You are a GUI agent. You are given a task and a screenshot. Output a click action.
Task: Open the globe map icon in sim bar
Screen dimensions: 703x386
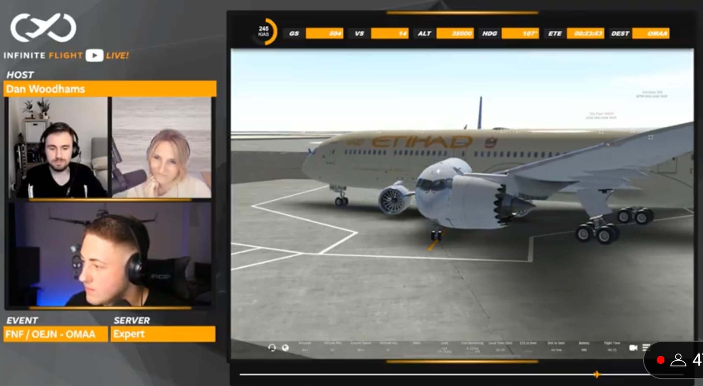pos(285,348)
